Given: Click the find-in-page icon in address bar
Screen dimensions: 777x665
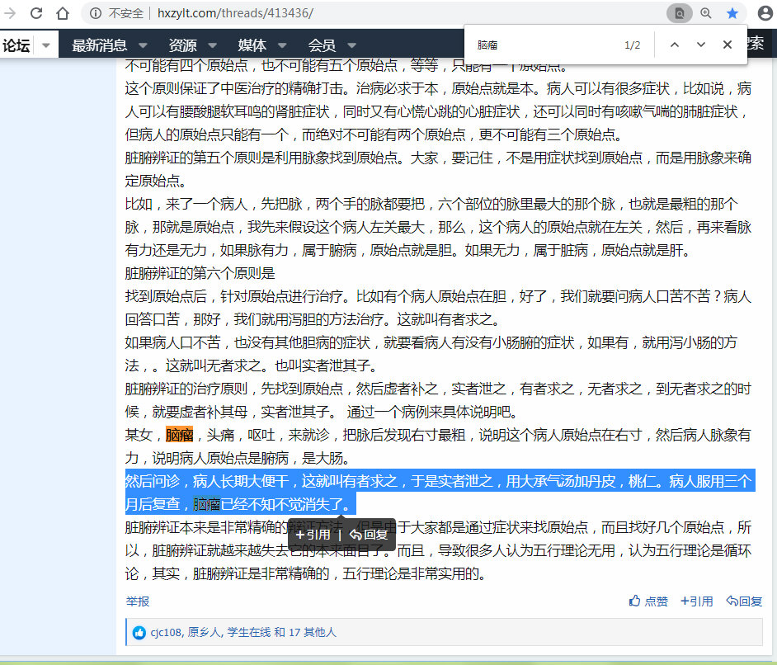Looking at the screenshot, I should coord(680,13).
